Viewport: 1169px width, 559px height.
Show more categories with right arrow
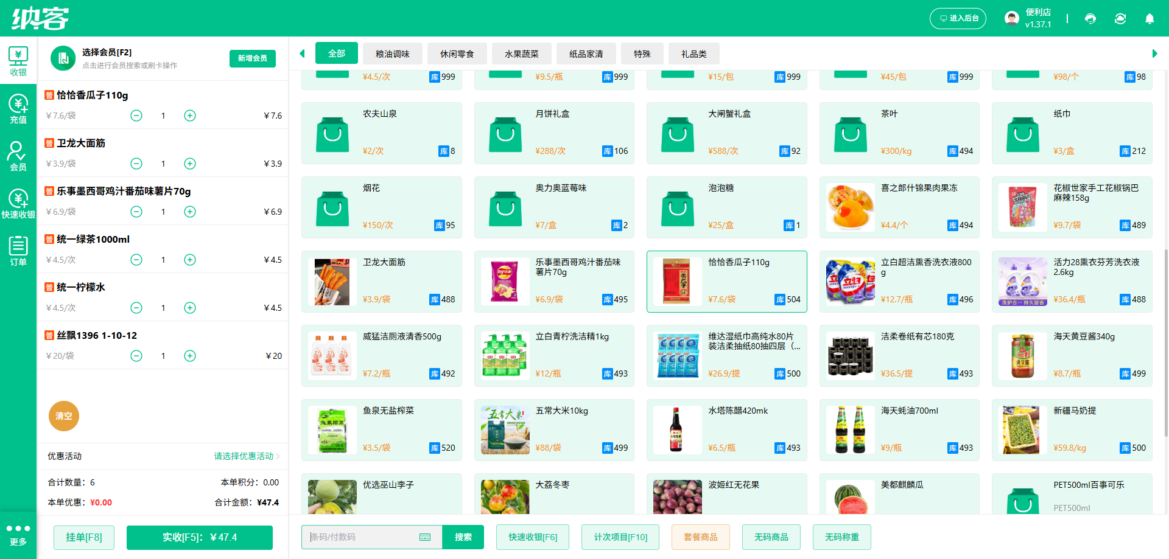click(1154, 54)
